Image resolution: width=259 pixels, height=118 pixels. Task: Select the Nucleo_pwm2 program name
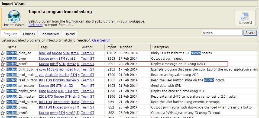click(17, 107)
